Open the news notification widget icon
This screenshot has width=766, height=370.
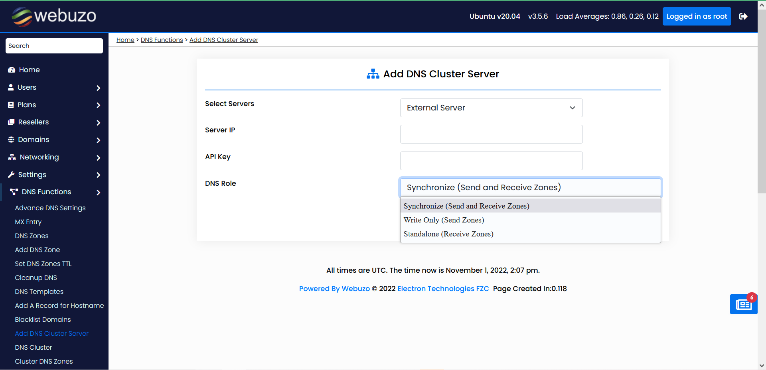tap(743, 305)
